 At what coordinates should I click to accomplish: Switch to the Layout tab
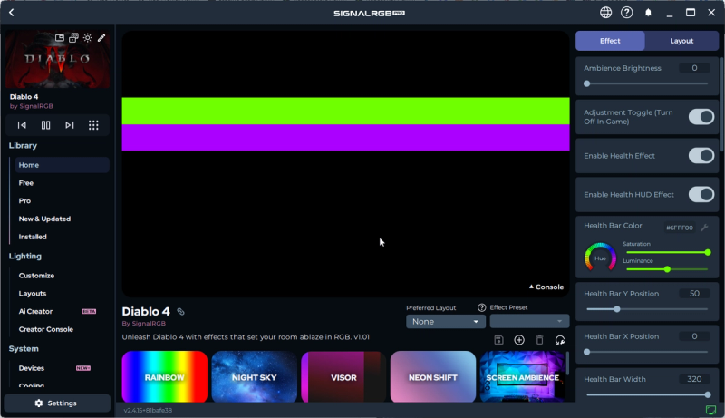(681, 41)
